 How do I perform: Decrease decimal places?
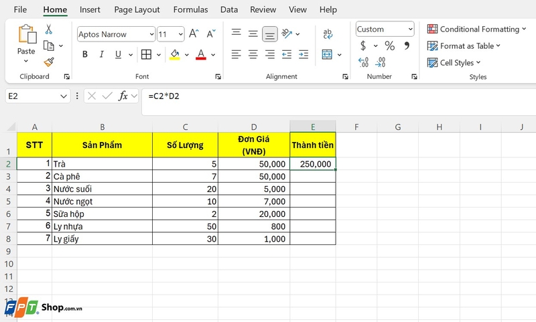380,62
